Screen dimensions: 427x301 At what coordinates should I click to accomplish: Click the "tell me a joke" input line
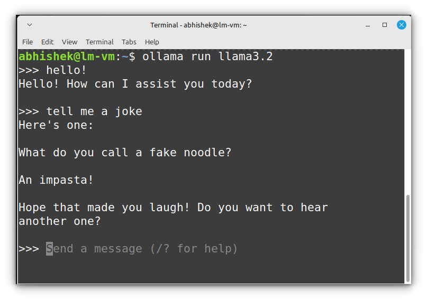pyautogui.click(x=94, y=111)
